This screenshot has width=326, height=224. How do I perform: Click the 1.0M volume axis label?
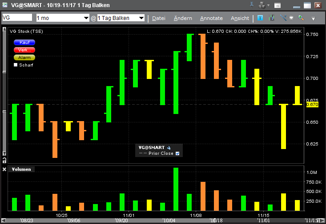pos(312,172)
